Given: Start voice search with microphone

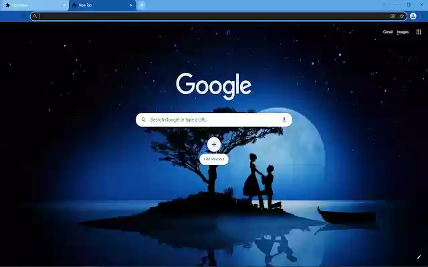Looking at the screenshot, I should coord(284,119).
